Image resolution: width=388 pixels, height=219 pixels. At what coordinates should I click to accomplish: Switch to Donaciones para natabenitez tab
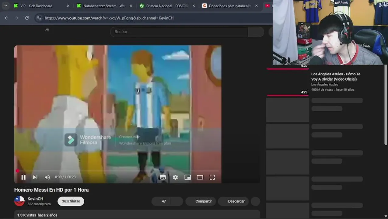230,6
